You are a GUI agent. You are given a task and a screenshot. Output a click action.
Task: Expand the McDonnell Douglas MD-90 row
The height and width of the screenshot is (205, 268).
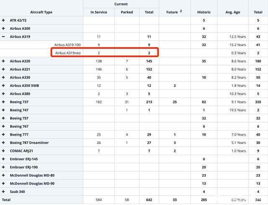(3, 183)
